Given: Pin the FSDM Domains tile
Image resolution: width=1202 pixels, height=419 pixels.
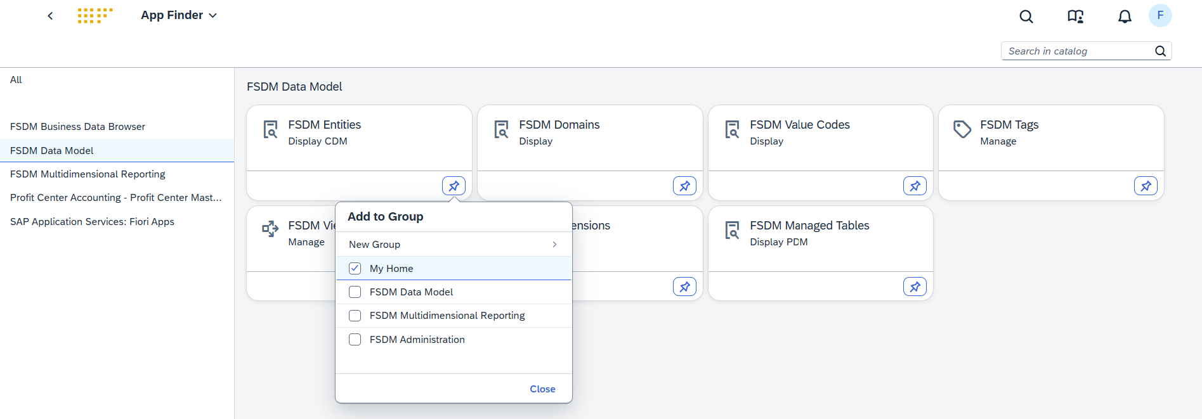Looking at the screenshot, I should [684, 186].
